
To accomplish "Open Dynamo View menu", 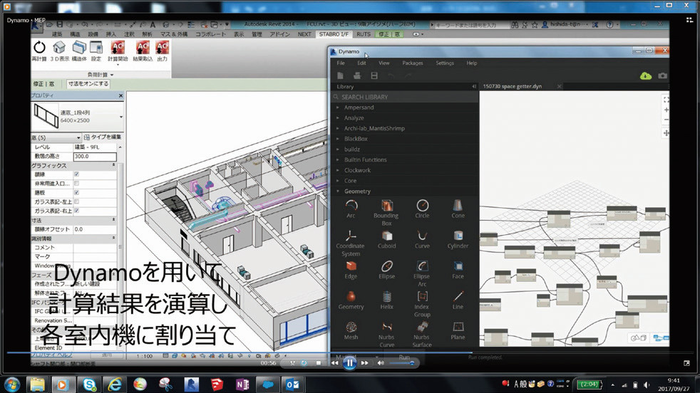I will 384,63.
